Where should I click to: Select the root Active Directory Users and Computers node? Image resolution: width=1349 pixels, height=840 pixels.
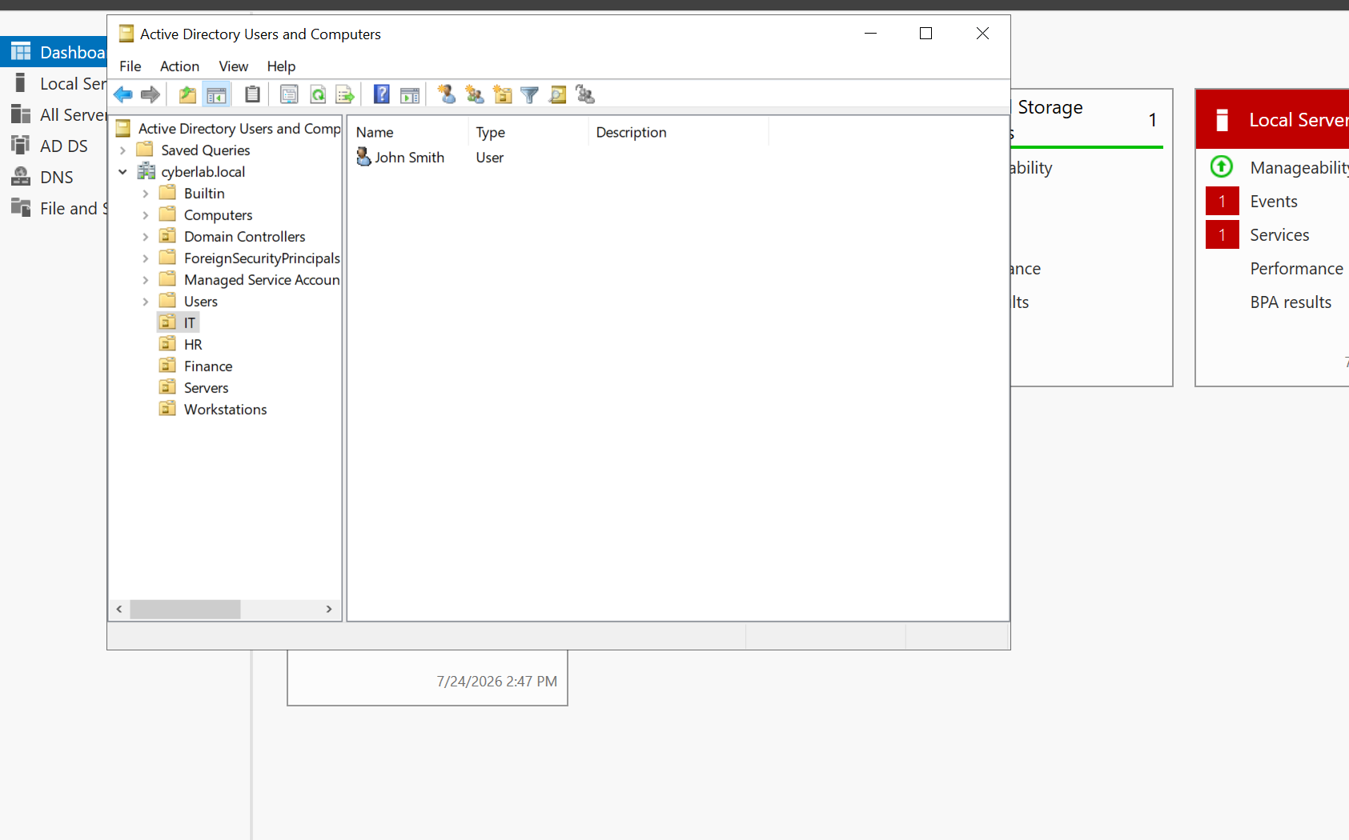pyautogui.click(x=239, y=129)
